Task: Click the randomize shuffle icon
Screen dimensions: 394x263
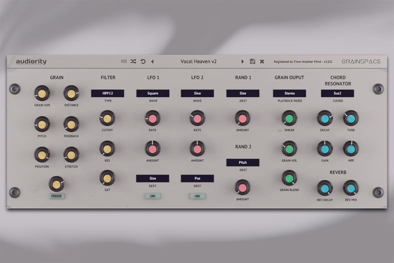Action: pos(133,61)
